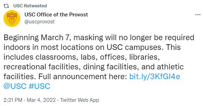The image size is (203, 106).
Task: Click the @USC mention
Action: pyautogui.click(x=15, y=86)
